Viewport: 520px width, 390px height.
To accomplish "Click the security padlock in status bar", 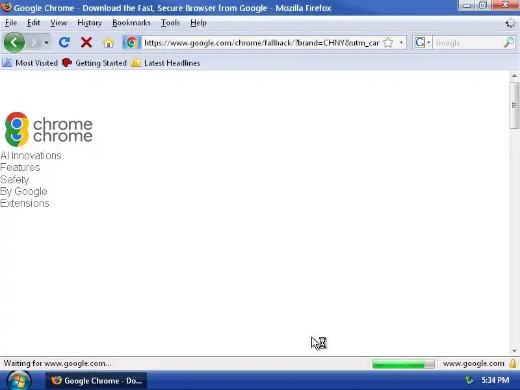I will click(513, 363).
